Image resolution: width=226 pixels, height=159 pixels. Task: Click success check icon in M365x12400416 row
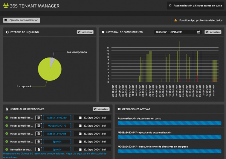(x=7, y=133)
